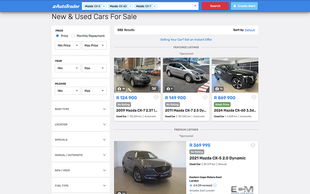Open the 2021 Mazda CX-5 photo
The height and width of the screenshot is (194, 310).
pyautogui.click(x=150, y=167)
